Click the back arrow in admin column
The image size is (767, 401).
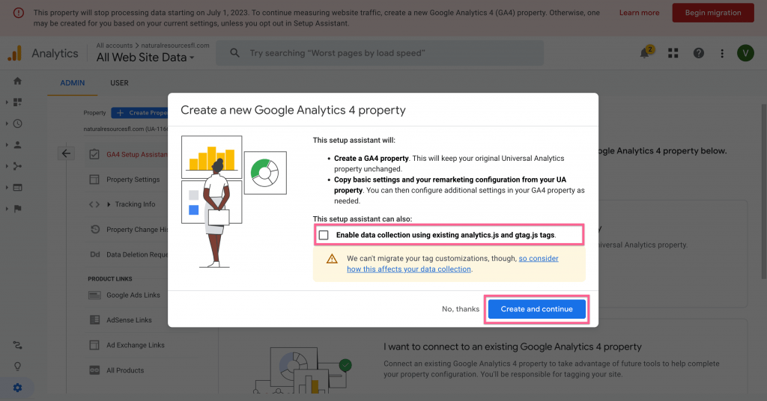[66, 153]
